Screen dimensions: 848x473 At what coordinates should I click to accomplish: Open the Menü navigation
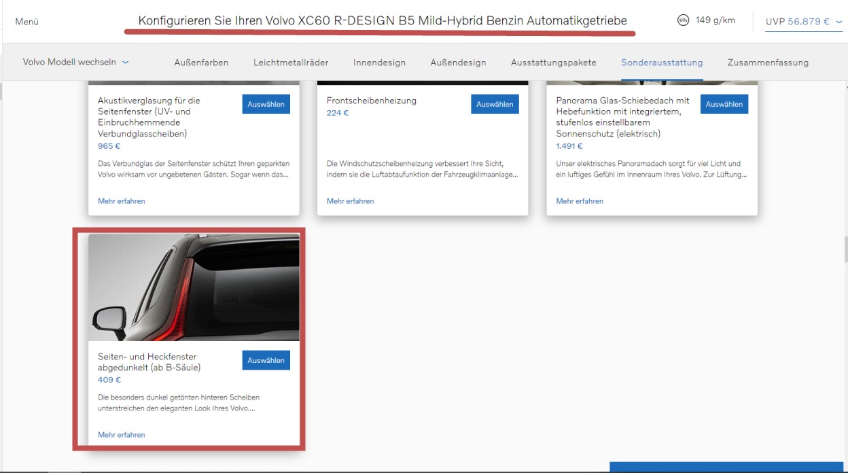(x=26, y=22)
